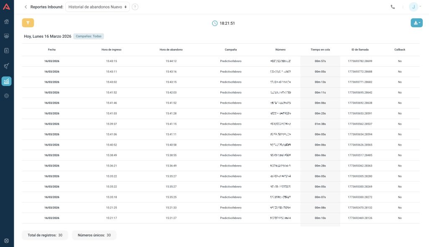Click the phone icon in top bar
Viewport: 429px width, 247px height.
[x=393, y=7]
